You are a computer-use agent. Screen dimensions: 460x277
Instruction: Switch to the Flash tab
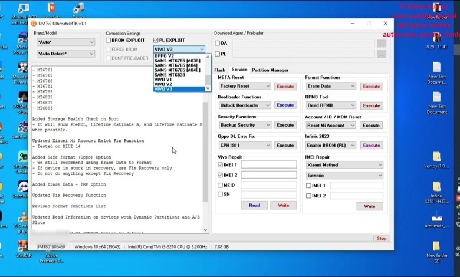tap(219, 70)
